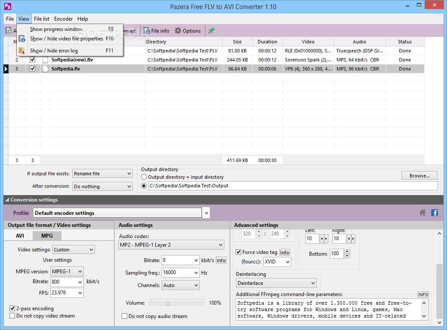Open the File list menu
Viewport: 447px width, 330px height.
pyautogui.click(x=42, y=19)
